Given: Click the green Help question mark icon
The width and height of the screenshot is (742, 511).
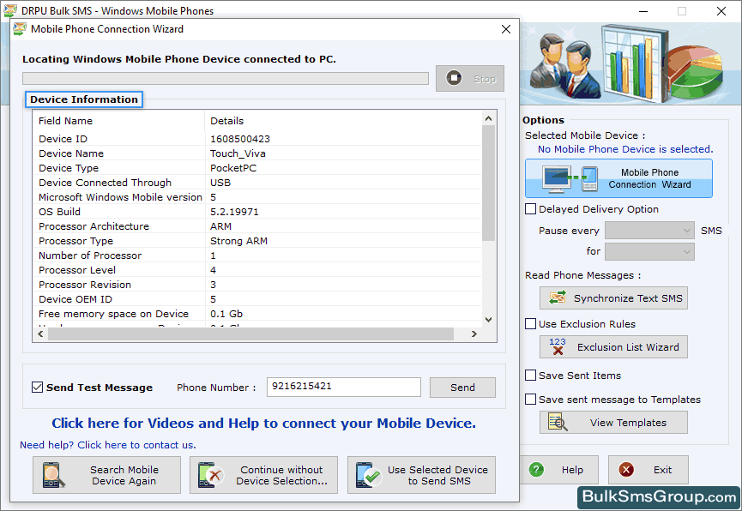Looking at the screenshot, I should (536, 470).
